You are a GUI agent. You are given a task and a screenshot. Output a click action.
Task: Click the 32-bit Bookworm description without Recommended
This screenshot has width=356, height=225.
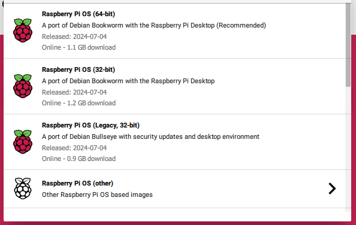[128, 81]
